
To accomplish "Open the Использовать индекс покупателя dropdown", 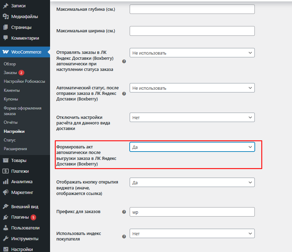I will [192, 234].
